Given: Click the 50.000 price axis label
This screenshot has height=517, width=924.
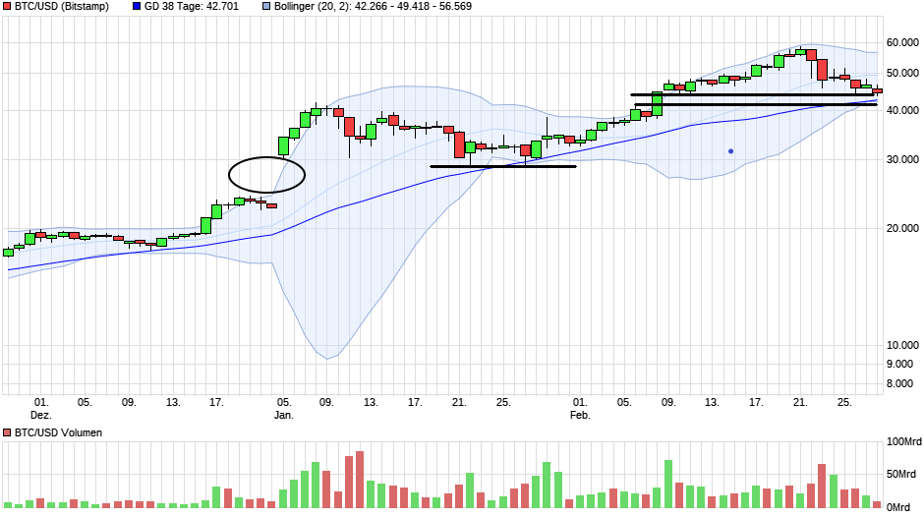Looking at the screenshot, I should (902, 73).
